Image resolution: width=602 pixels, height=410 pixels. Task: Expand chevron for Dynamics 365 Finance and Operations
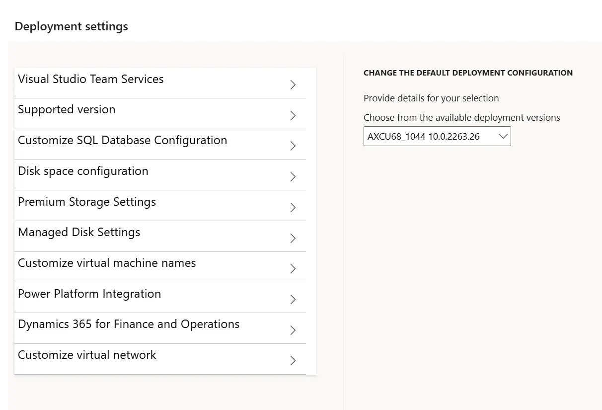pos(293,330)
